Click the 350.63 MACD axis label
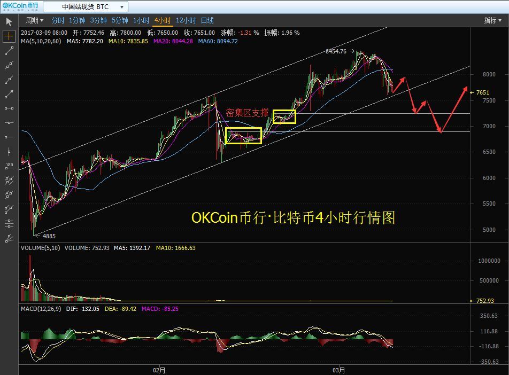 489,316
